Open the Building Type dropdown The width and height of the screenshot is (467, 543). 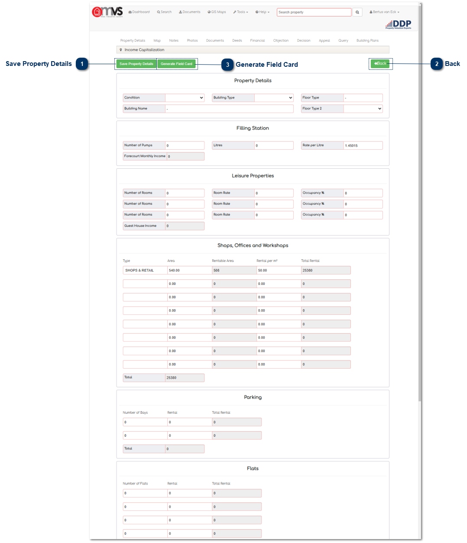(274, 98)
